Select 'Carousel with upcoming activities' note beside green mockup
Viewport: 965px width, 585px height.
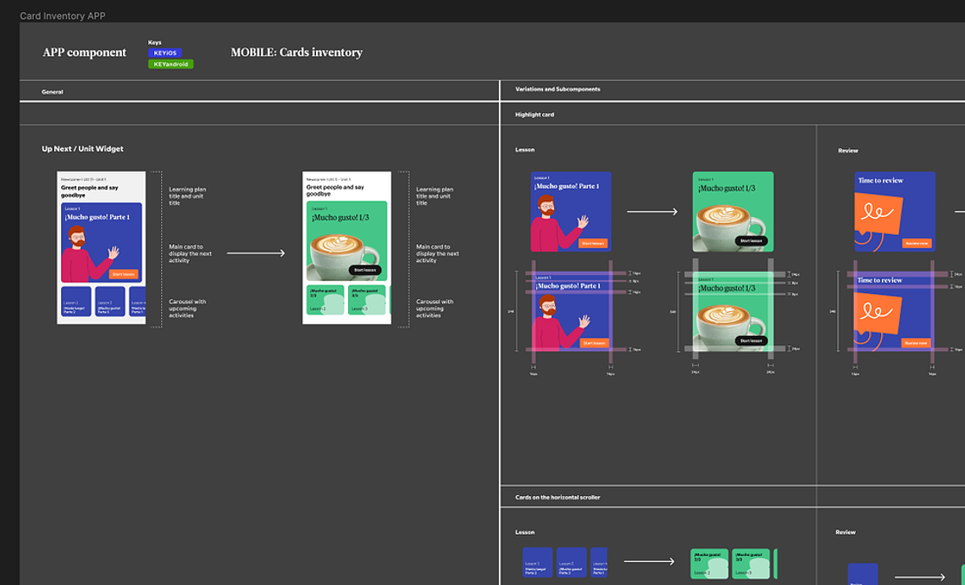click(x=435, y=309)
